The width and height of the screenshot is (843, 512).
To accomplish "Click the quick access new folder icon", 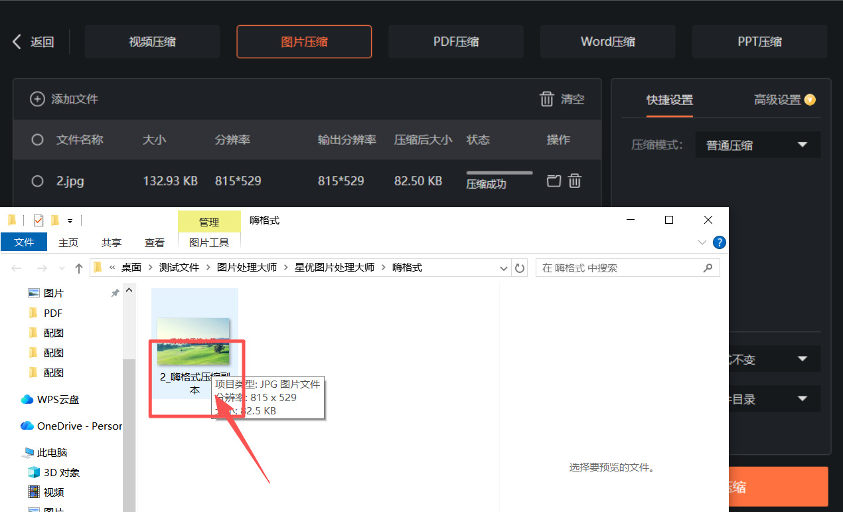I will pos(55,220).
